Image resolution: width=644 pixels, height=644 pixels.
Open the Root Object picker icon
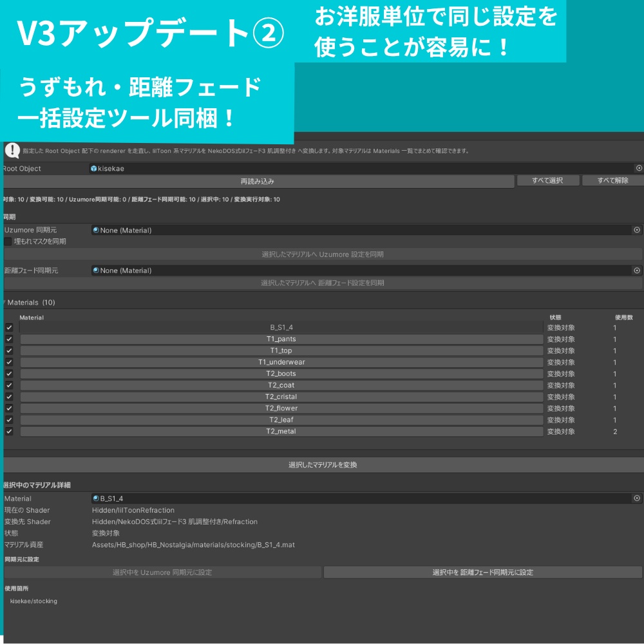pyautogui.click(x=638, y=168)
